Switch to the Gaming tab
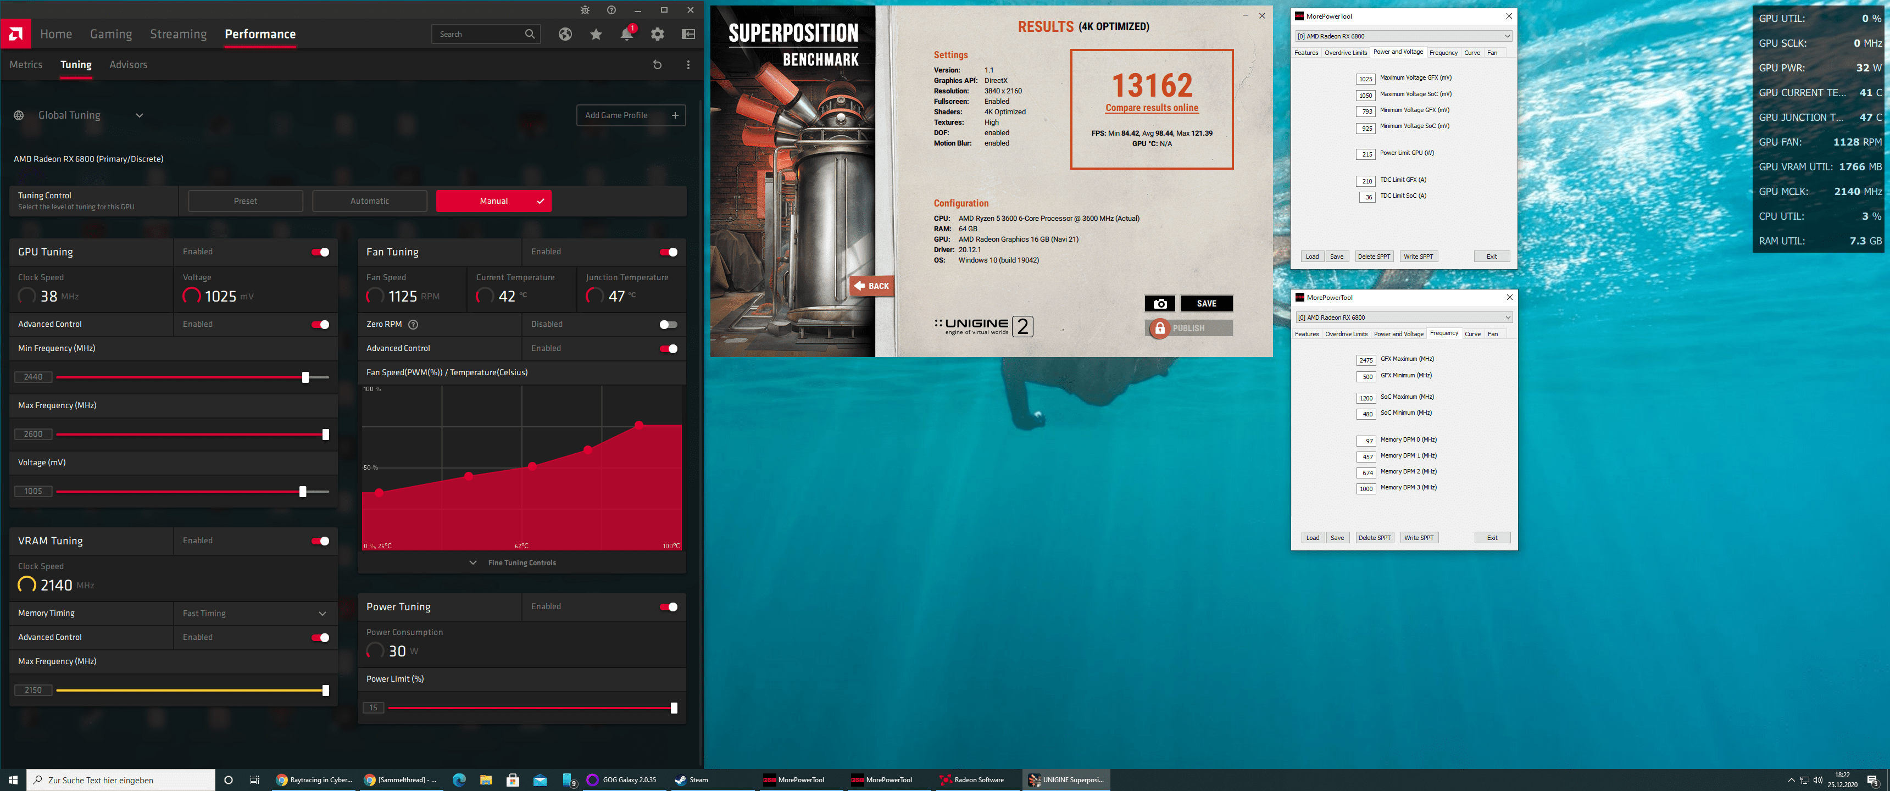 coord(111,34)
